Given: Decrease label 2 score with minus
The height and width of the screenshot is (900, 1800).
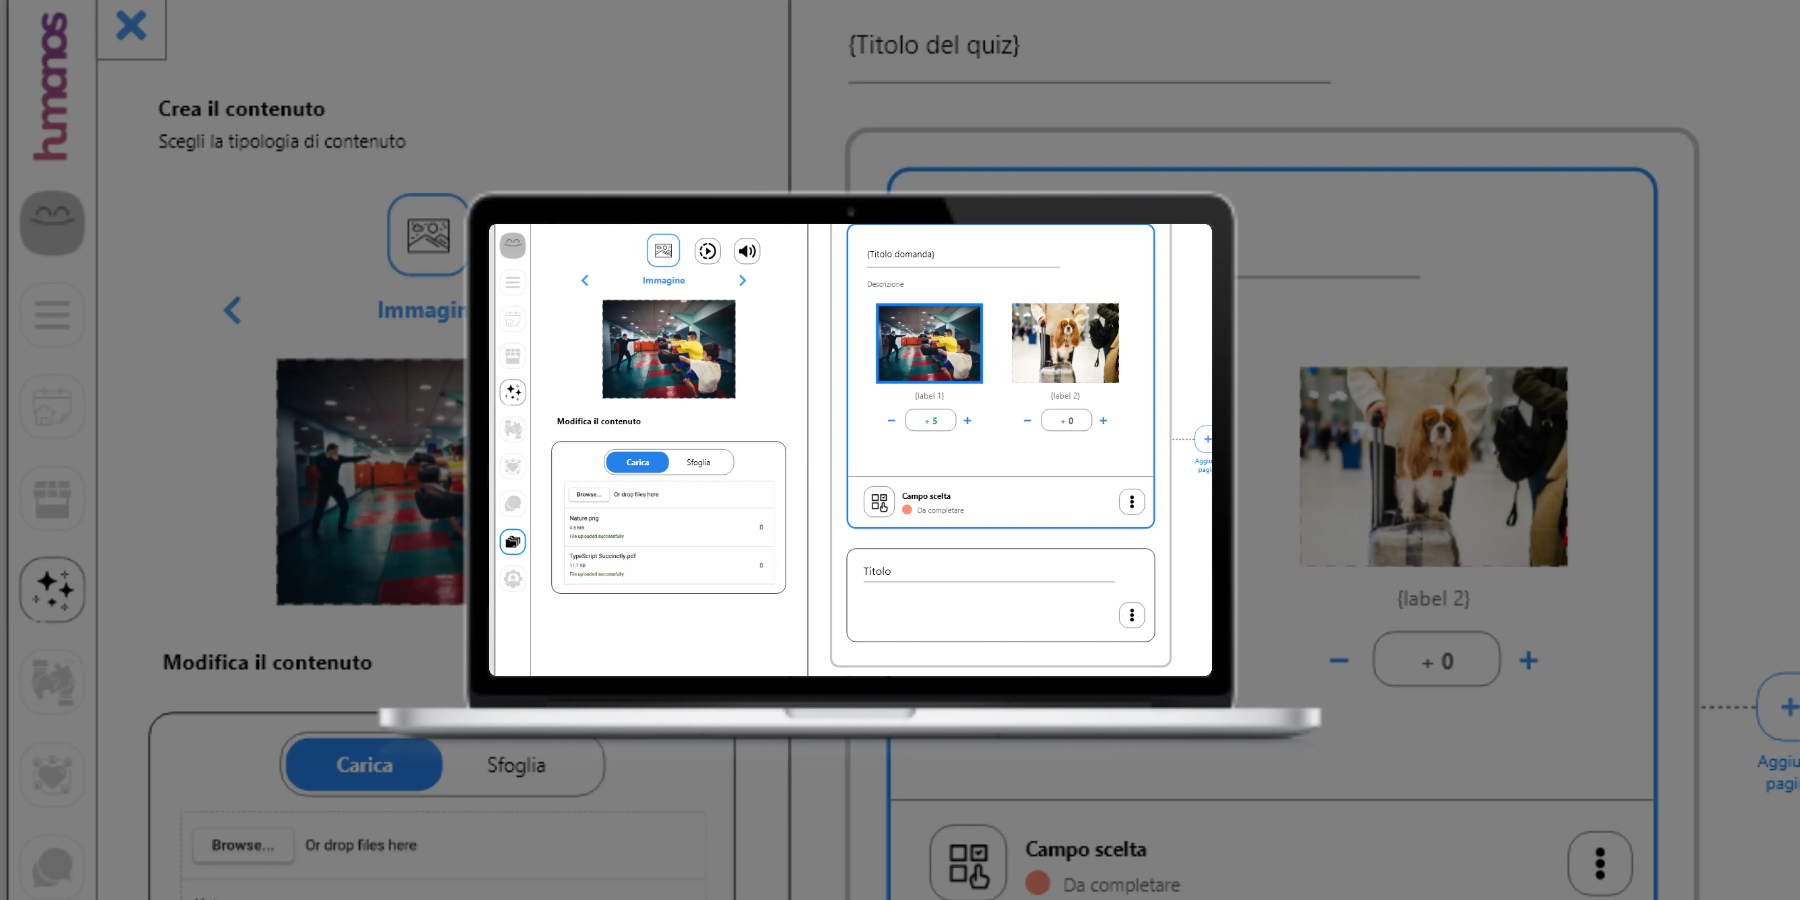Looking at the screenshot, I should (x=1027, y=420).
